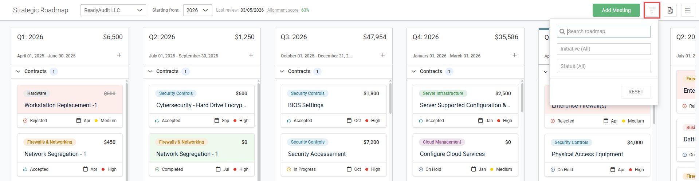Click the Add Meeting button
The image size is (699, 181).
(616, 10)
